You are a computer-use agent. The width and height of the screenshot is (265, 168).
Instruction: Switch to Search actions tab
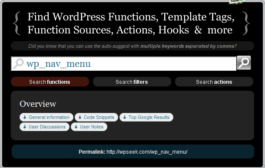(x=214, y=82)
